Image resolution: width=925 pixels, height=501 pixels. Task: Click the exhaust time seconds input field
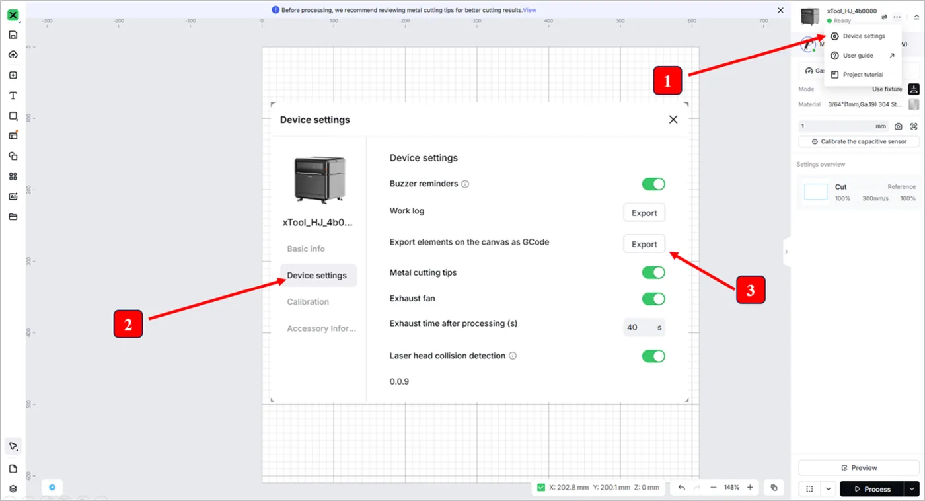point(644,327)
